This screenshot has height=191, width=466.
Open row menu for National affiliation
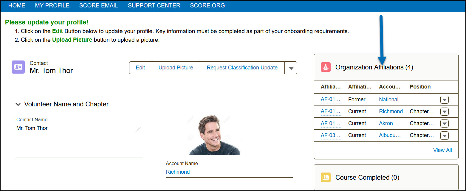(444, 100)
